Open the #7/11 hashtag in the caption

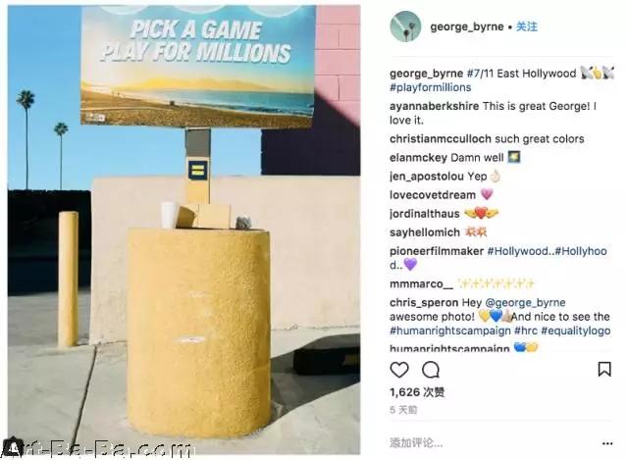click(480, 74)
